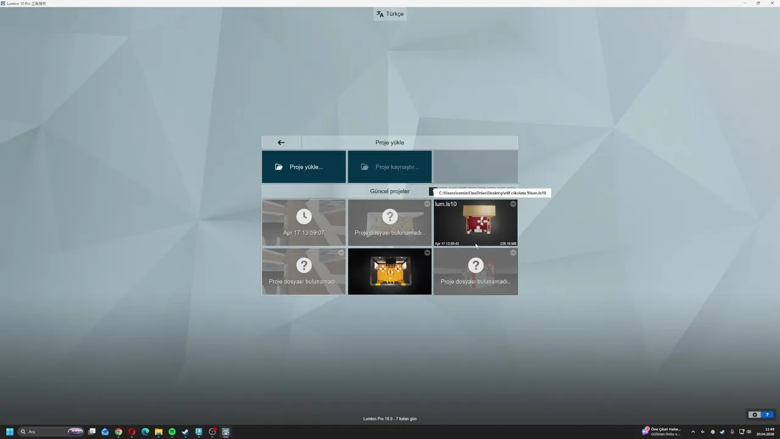Remove the missing project next to the autosave tile
The image size is (780, 439).
427,204
